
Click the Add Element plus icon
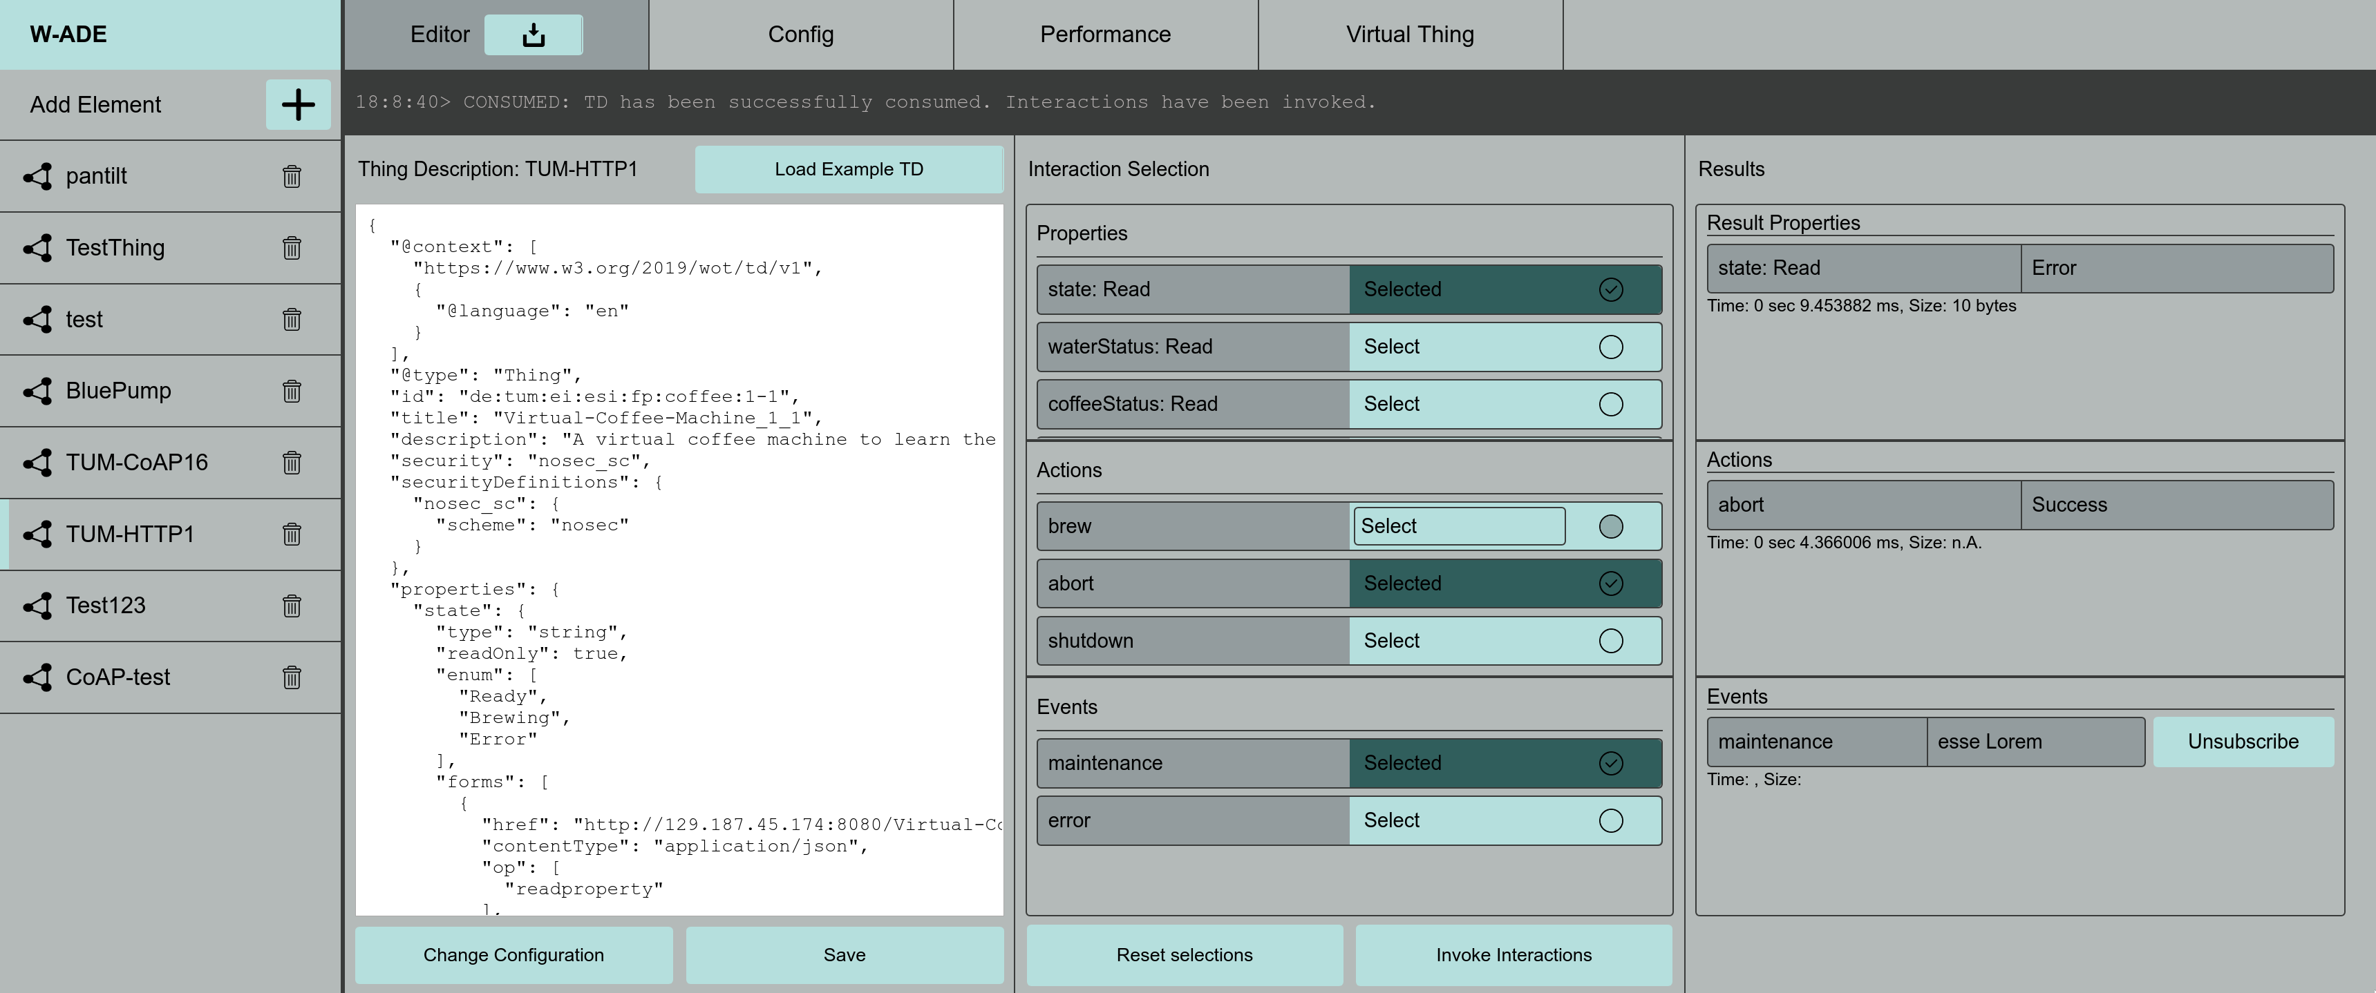[299, 103]
